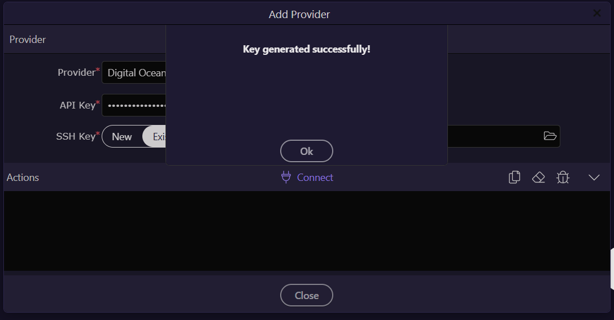
Task: Select the Existing SSH key option
Action: click(x=155, y=136)
